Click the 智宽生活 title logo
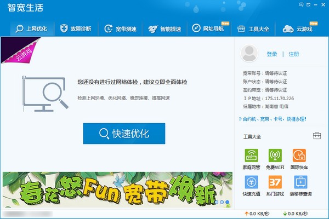Image resolution: width=329 pixels, height=219 pixels. coord(25,8)
